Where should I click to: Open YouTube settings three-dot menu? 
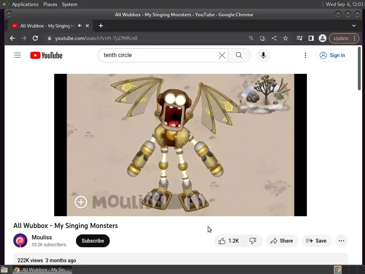click(305, 55)
